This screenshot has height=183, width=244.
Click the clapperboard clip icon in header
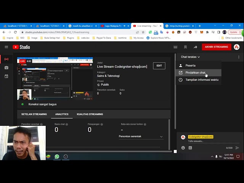(x=175, y=47)
